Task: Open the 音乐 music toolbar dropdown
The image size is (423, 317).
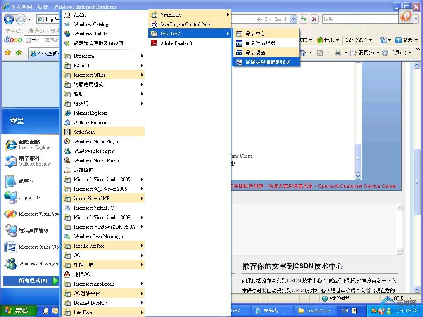Action: click(x=328, y=40)
